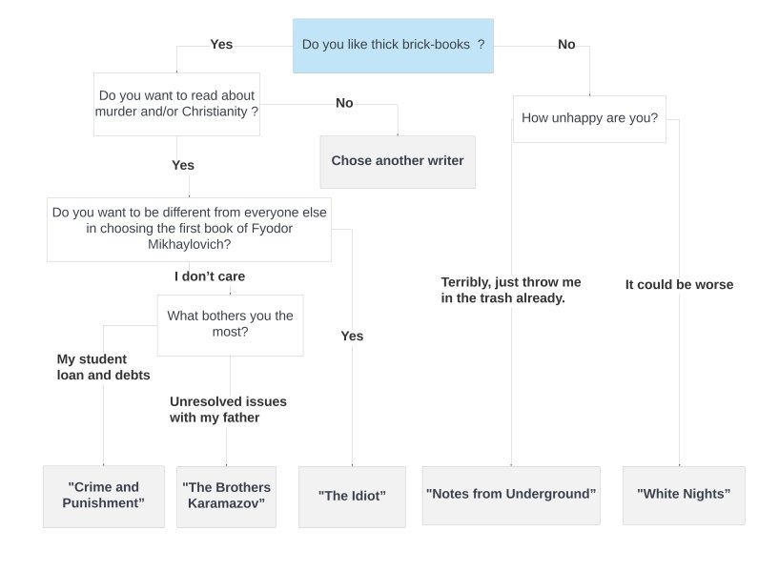Click the 'Yes' label left of the blue box
779x572 pixels.
coord(221,44)
